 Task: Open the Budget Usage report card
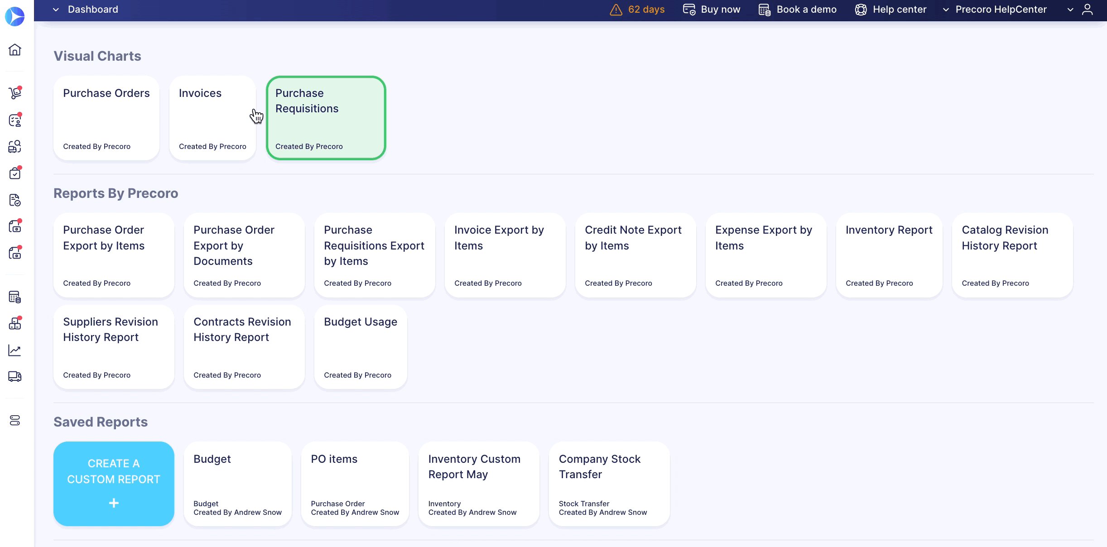coord(361,347)
